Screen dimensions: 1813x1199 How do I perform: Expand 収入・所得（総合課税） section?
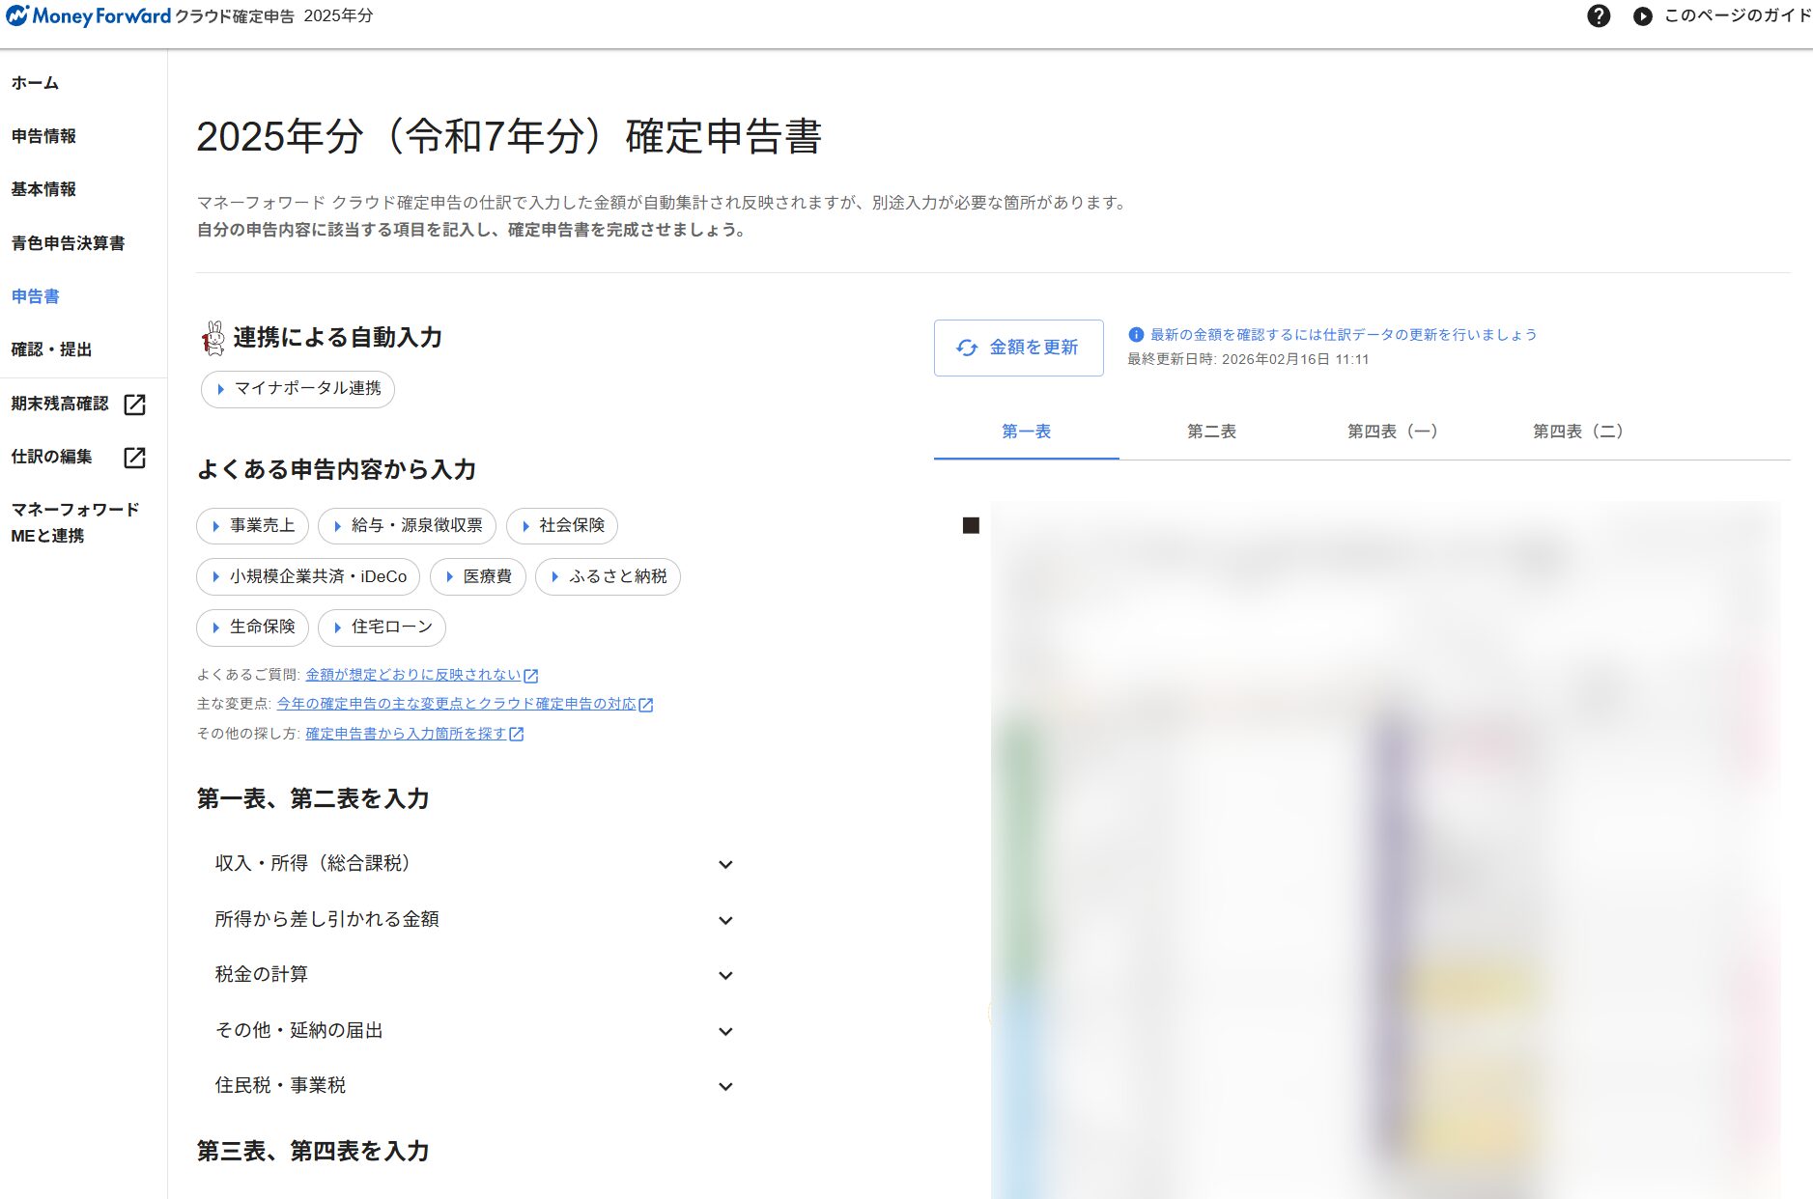pyautogui.click(x=725, y=865)
